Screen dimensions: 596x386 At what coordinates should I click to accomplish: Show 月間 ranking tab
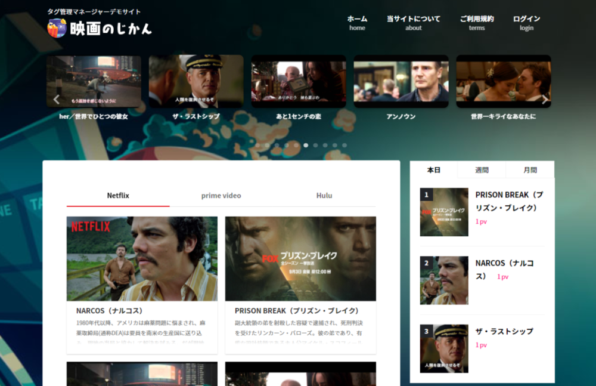point(530,170)
